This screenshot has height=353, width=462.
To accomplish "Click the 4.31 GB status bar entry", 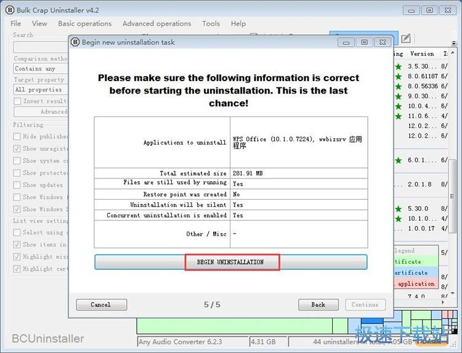I will tap(268, 342).
